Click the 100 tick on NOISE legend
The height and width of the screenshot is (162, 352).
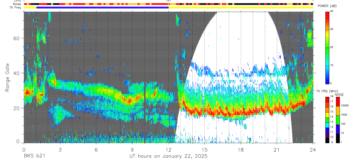tap(343, 124)
